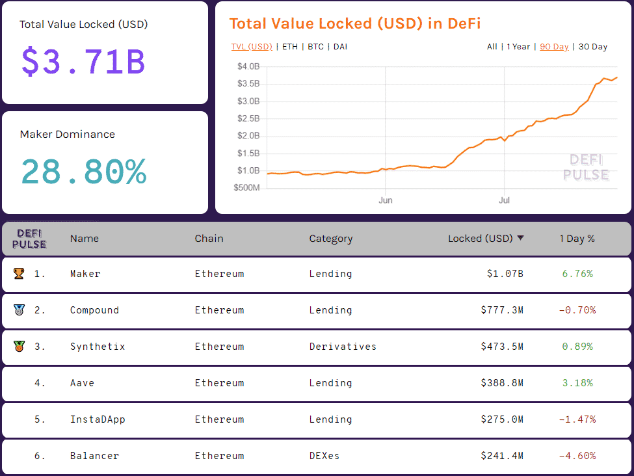This screenshot has height=476, width=634.
Task: Select 90 Day chart range
Action: point(554,47)
